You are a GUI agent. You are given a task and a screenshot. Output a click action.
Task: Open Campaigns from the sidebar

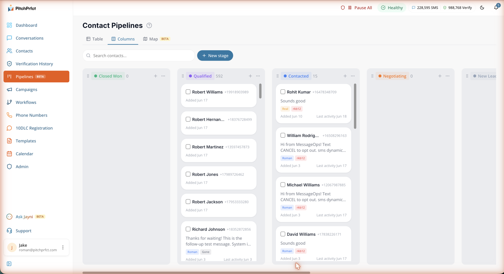[x=36, y=89]
